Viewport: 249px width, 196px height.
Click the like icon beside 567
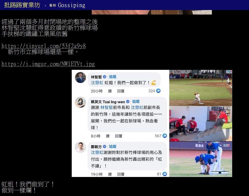pyautogui.click(x=165, y=136)
